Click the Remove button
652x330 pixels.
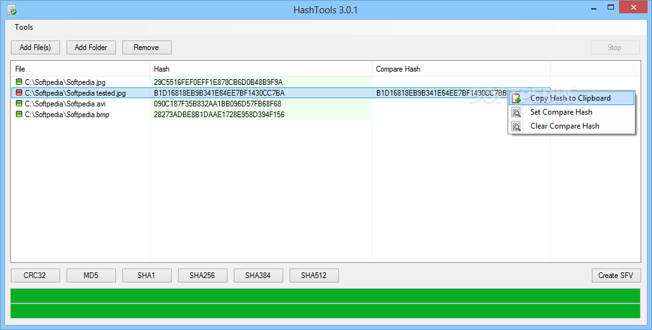coord(147,48)
